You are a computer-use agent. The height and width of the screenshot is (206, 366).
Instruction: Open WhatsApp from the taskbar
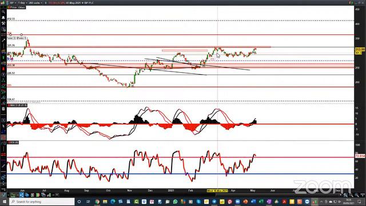tap(176, 202)
